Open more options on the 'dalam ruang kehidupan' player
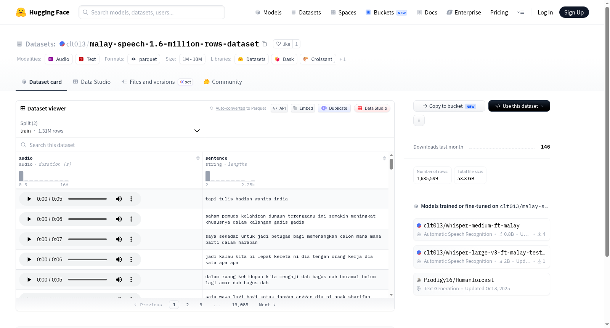This screenshot has width=610, height=328. pyautogui.click(x=131, y=280)
